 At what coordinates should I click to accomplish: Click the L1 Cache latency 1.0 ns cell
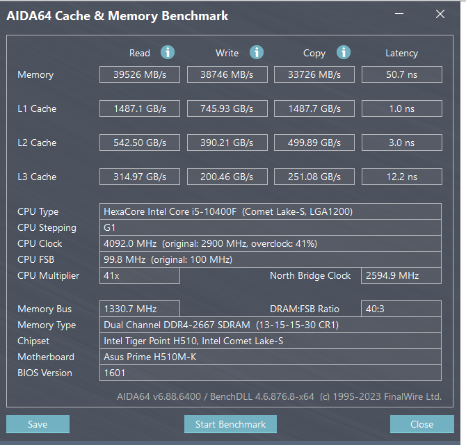click(402, 108)
